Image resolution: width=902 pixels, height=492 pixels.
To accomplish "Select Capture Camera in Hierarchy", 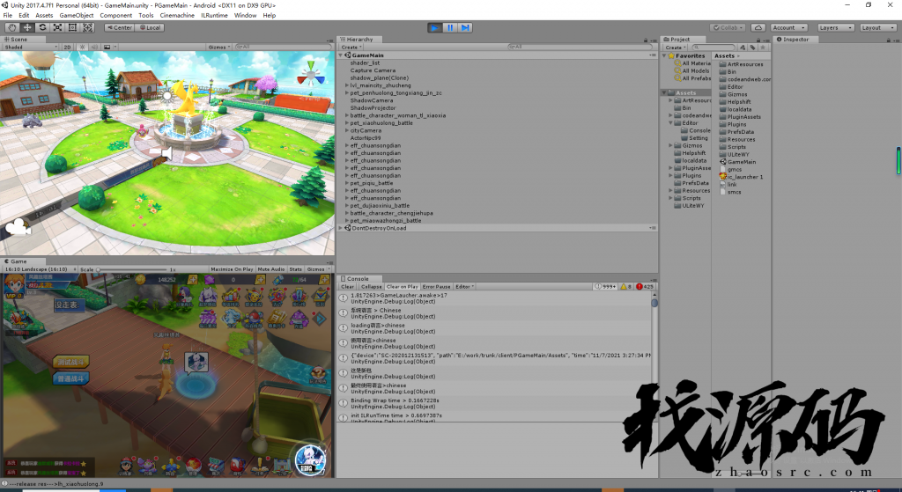I will pos(373,70).
